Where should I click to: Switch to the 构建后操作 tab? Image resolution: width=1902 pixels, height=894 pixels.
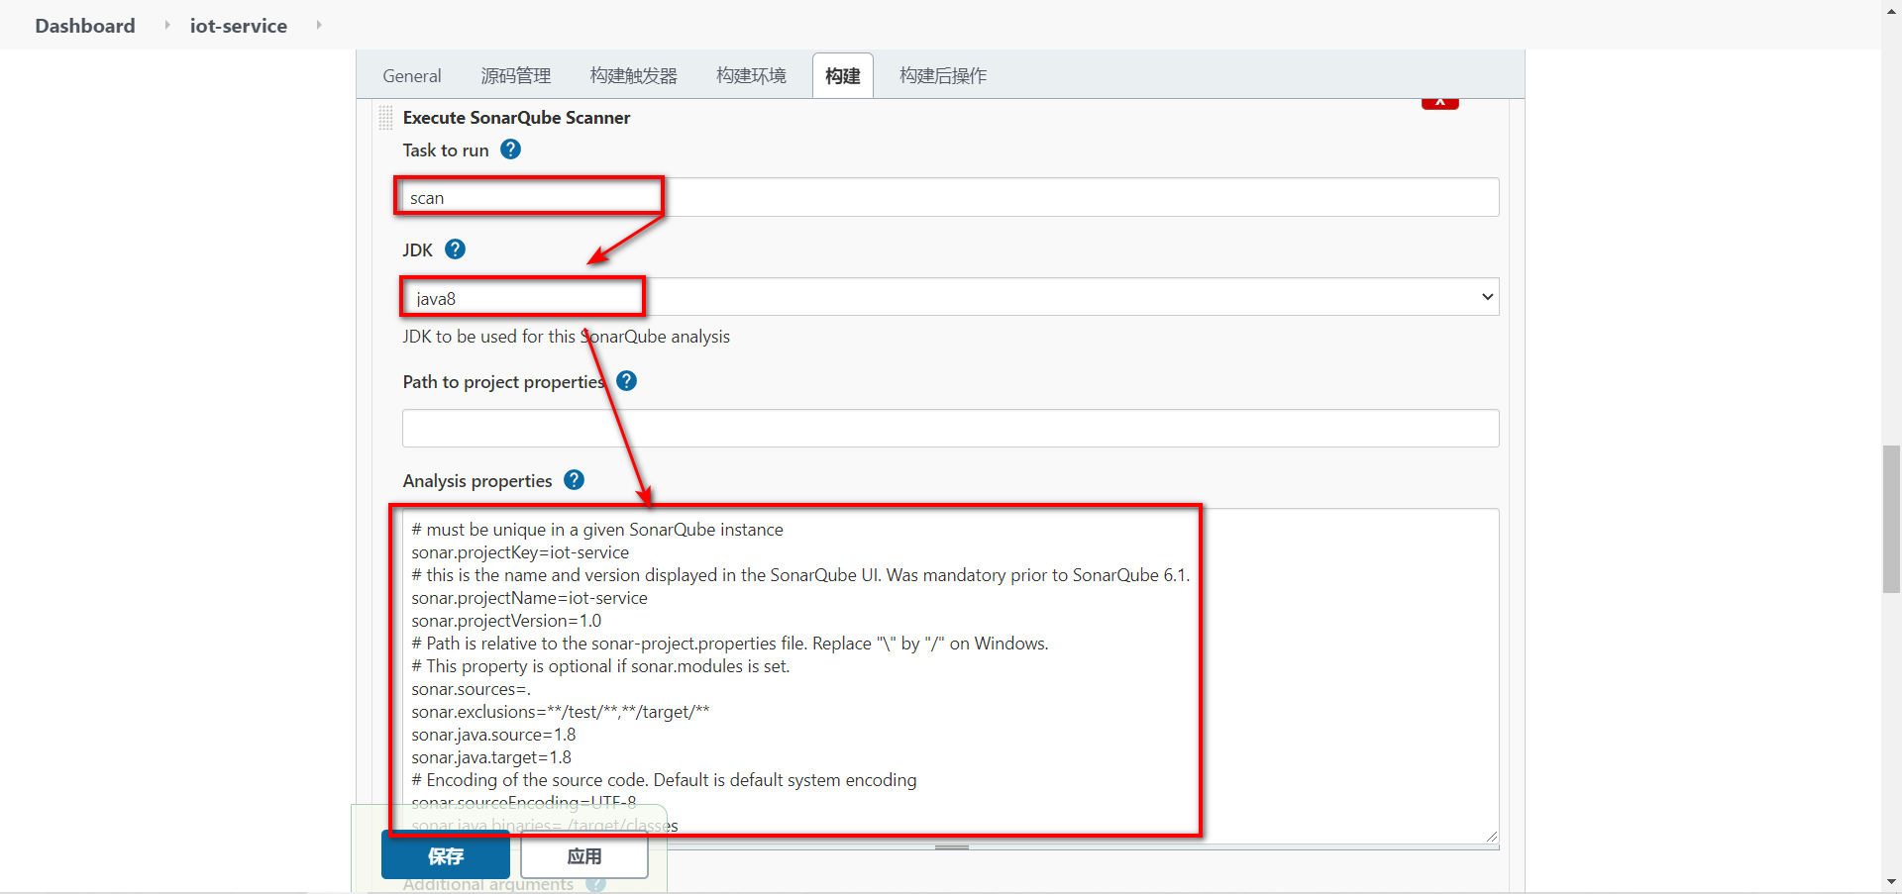[942, 76]
